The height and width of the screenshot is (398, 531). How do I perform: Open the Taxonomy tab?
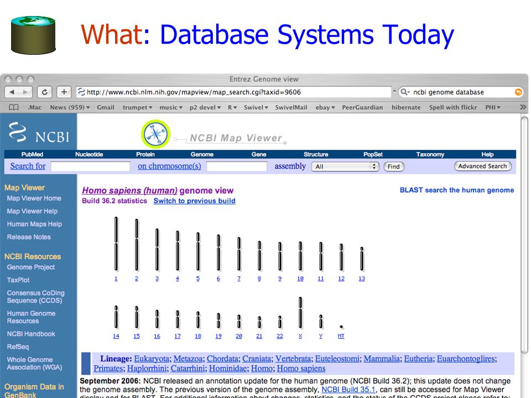tap(430, 154)
